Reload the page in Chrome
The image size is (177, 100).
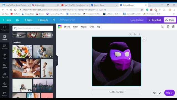(x=11, y=10)
